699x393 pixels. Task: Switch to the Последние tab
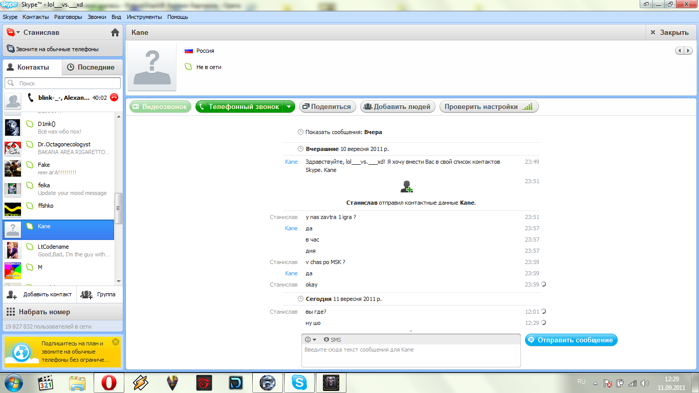point(92,67)
